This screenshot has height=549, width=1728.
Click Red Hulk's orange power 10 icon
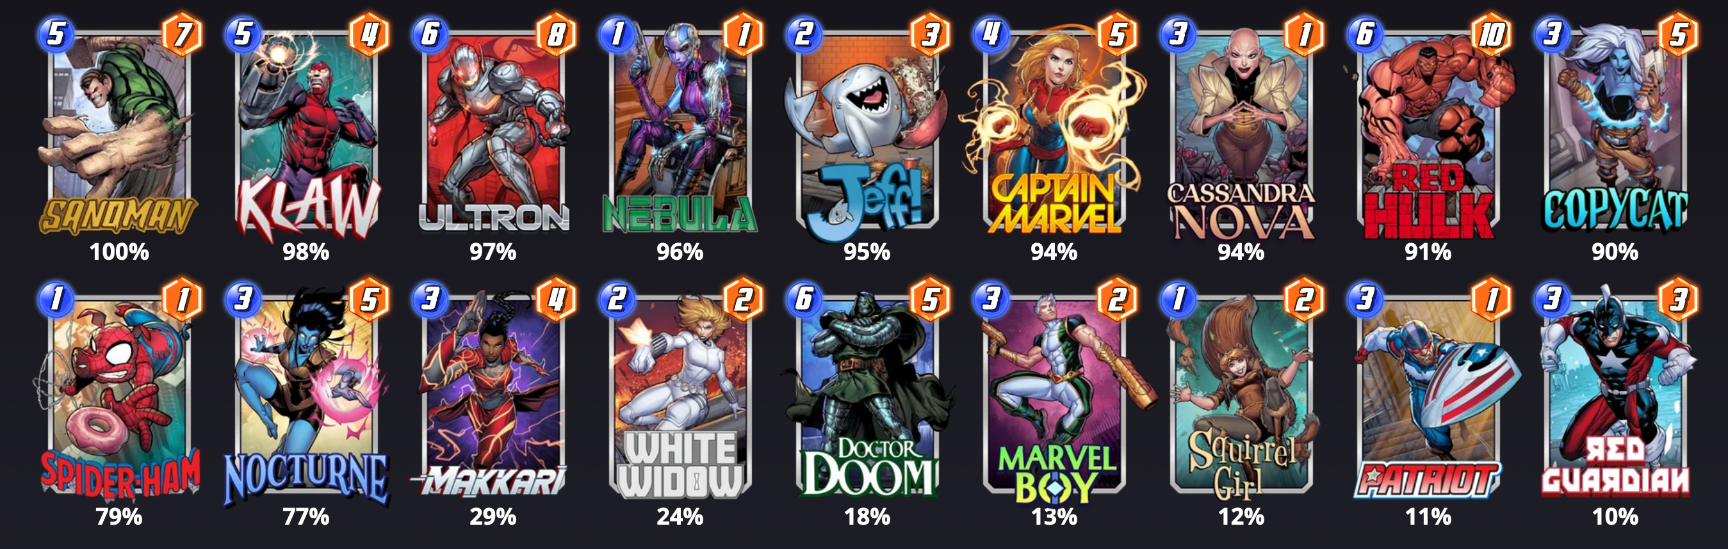pos(1491,33)
